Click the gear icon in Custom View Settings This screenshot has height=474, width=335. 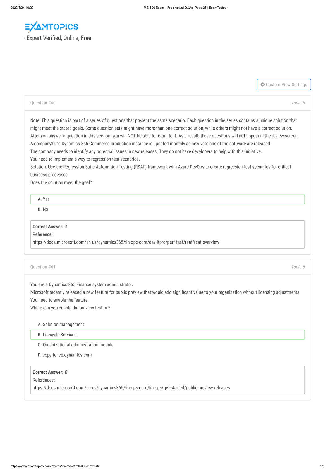click(x=263, y=84)
